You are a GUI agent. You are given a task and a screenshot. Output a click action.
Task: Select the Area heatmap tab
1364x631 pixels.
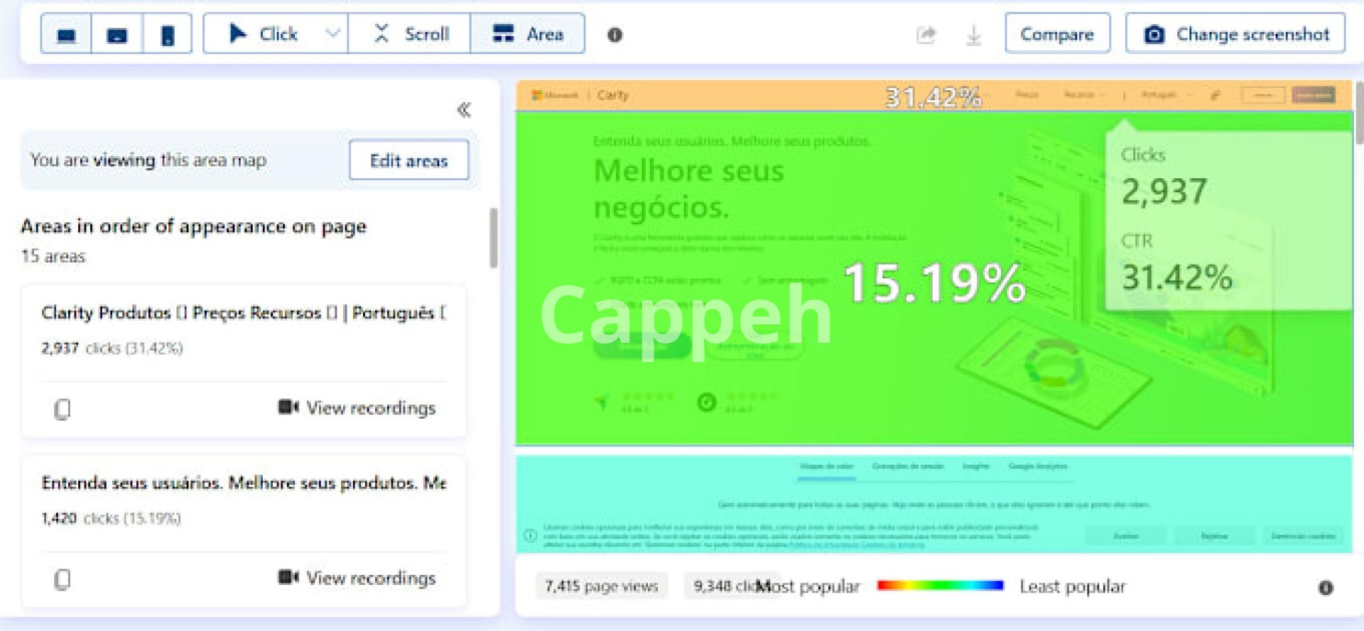pos(528,34)
